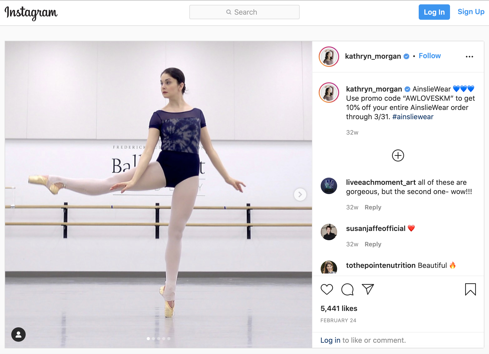
Task: Jump to second carousel dot
Action: [153, 339]
